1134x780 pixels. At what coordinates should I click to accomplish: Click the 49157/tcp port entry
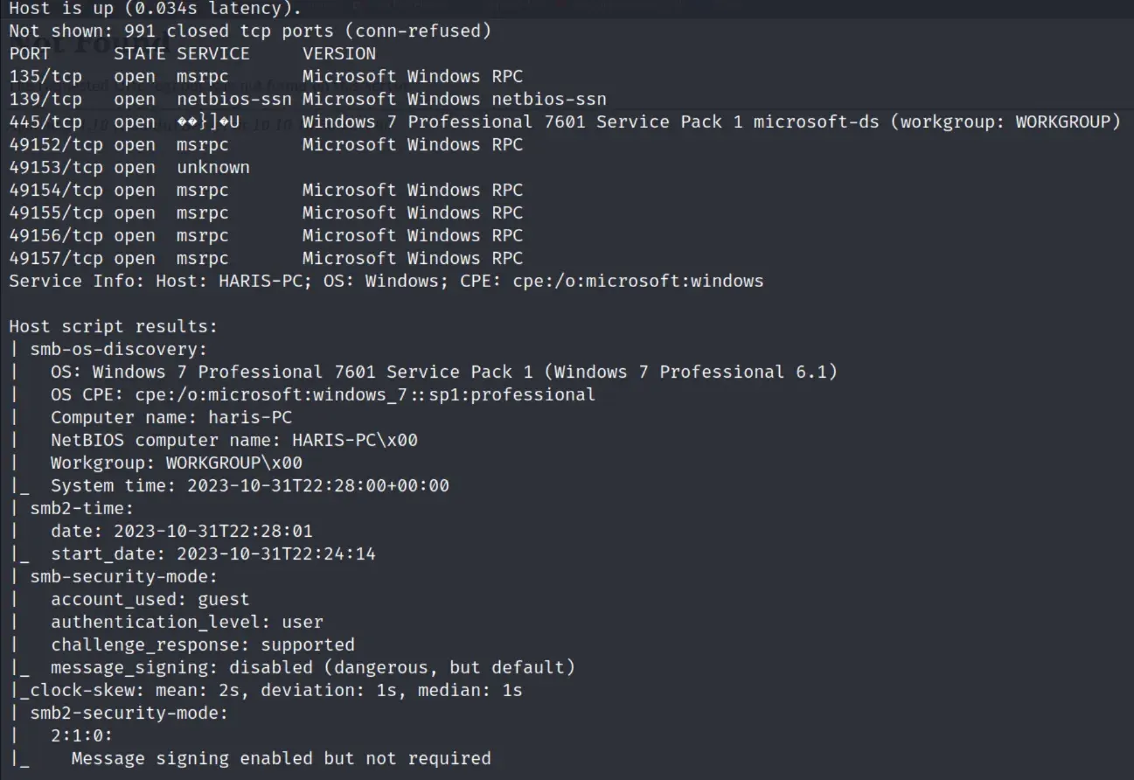tap(56, 258)
